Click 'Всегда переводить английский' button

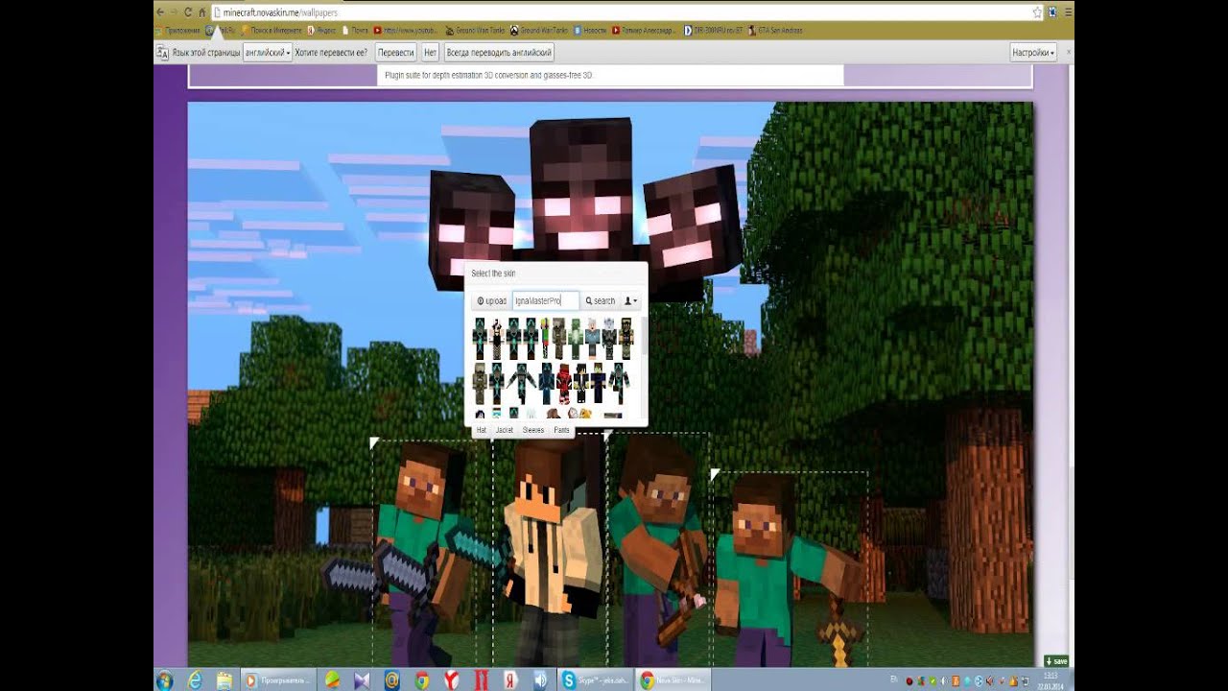pos(499,53)
